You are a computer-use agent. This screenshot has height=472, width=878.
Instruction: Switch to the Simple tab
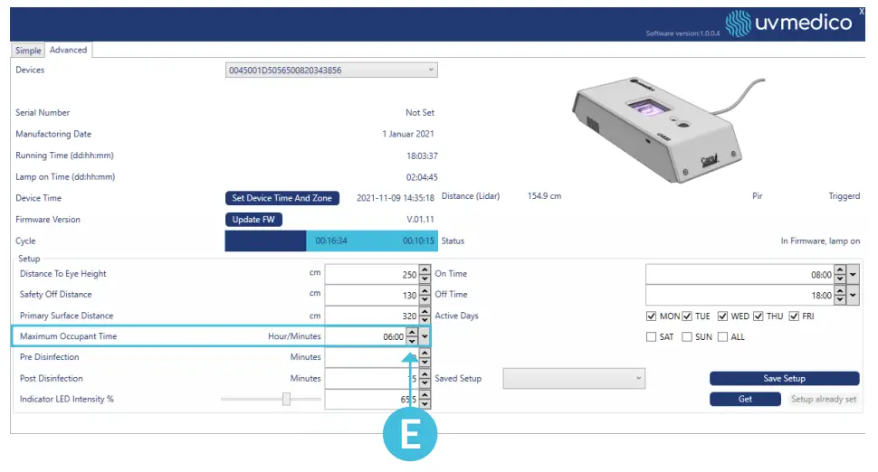pos(28,51)
